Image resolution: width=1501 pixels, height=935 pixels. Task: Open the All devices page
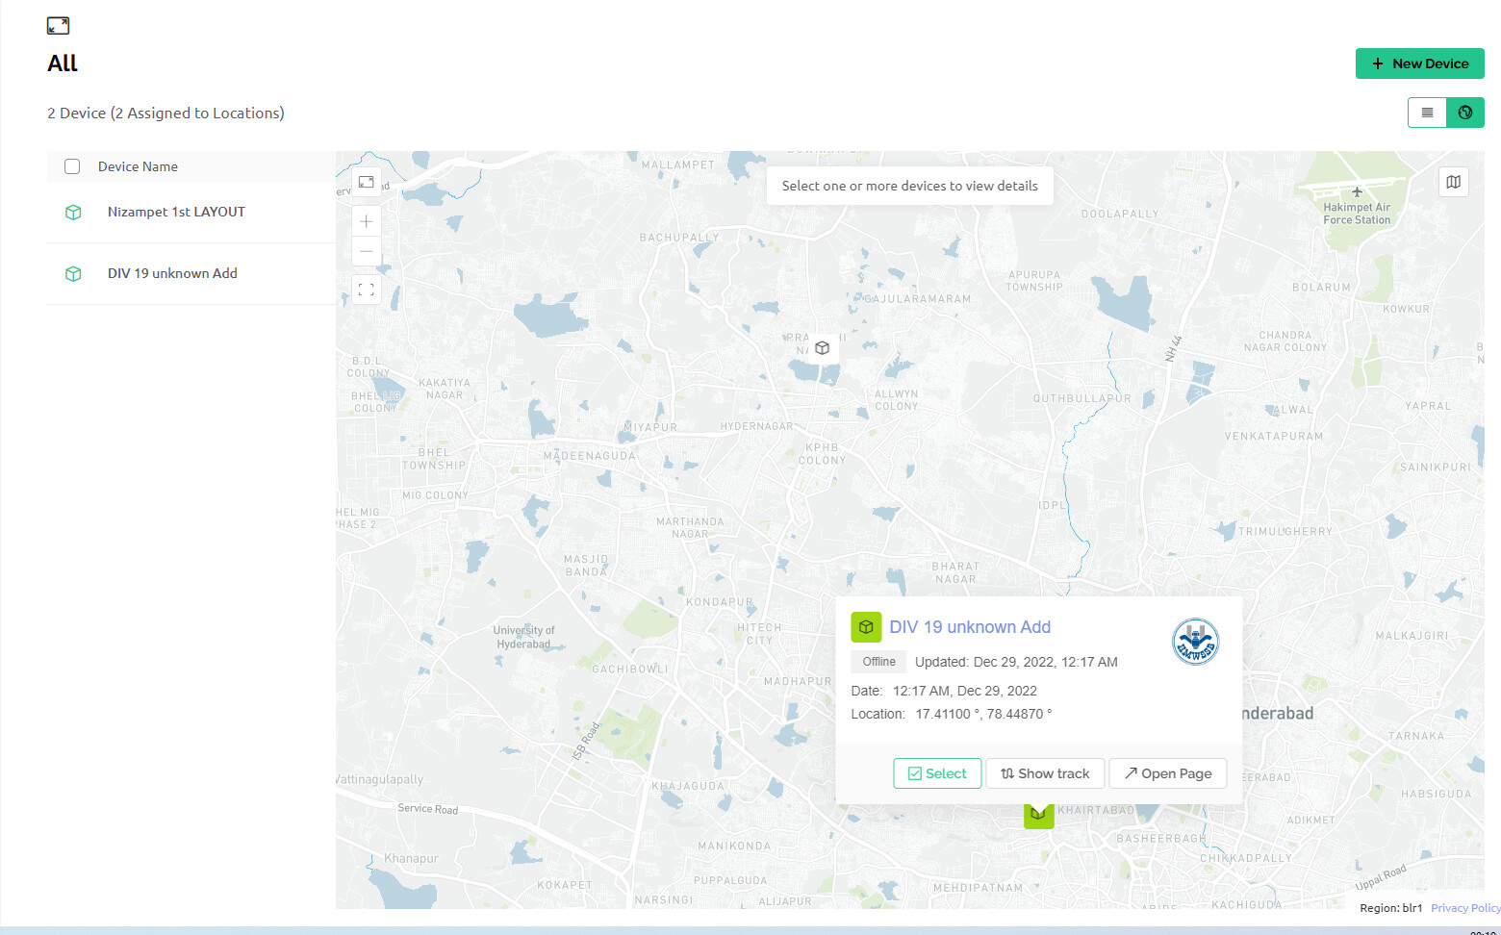click(x=62, y=63)
